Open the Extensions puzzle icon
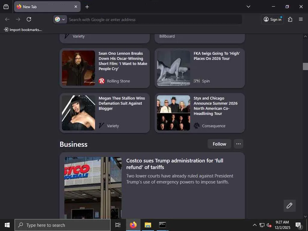 [290, 19]
